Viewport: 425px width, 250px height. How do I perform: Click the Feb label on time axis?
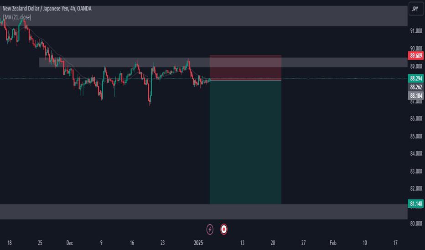[333, 243]
